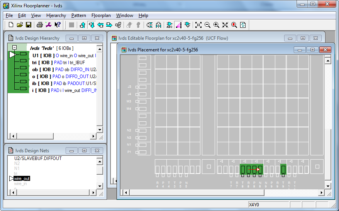Click Design Nets scroll left arrow
Screen dimensions: 339x211
(13, 192)
